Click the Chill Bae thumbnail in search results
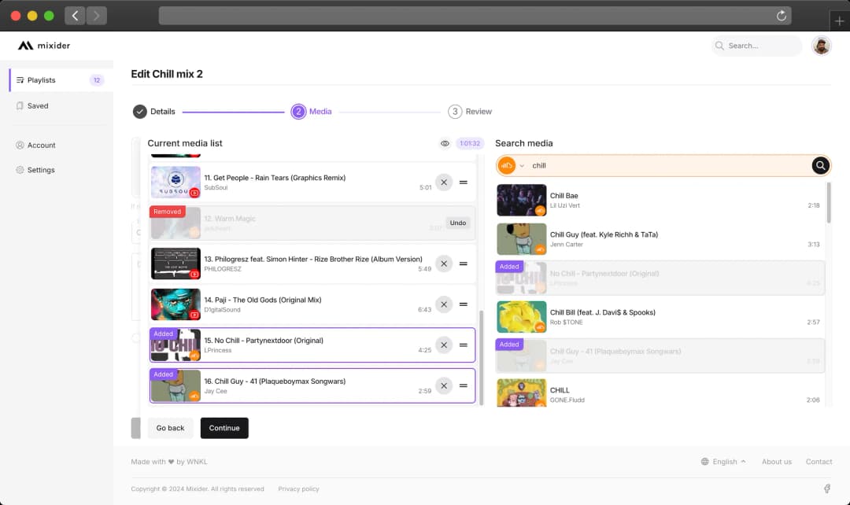The image size is (850, 505). coord(519,200)
